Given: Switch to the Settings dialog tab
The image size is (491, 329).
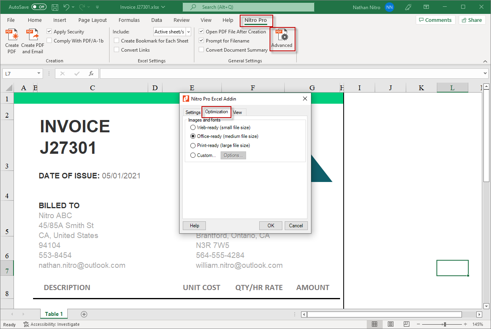Looking at the screenshot, I should tap(193, 112).
